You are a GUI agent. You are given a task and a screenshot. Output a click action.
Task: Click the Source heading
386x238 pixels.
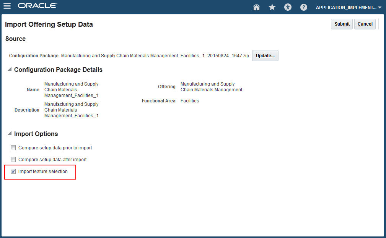(16, 39)
